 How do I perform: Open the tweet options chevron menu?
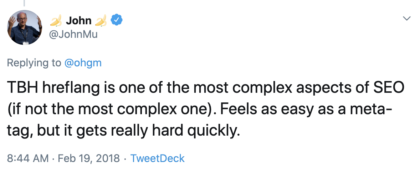pos(406,18)
